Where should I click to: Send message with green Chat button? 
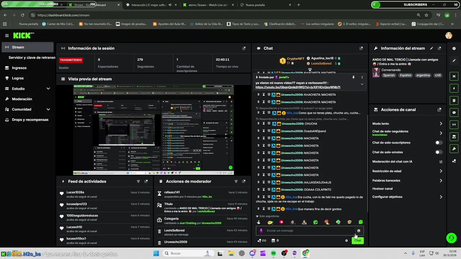pyautogui.click(x=358, y=241)
